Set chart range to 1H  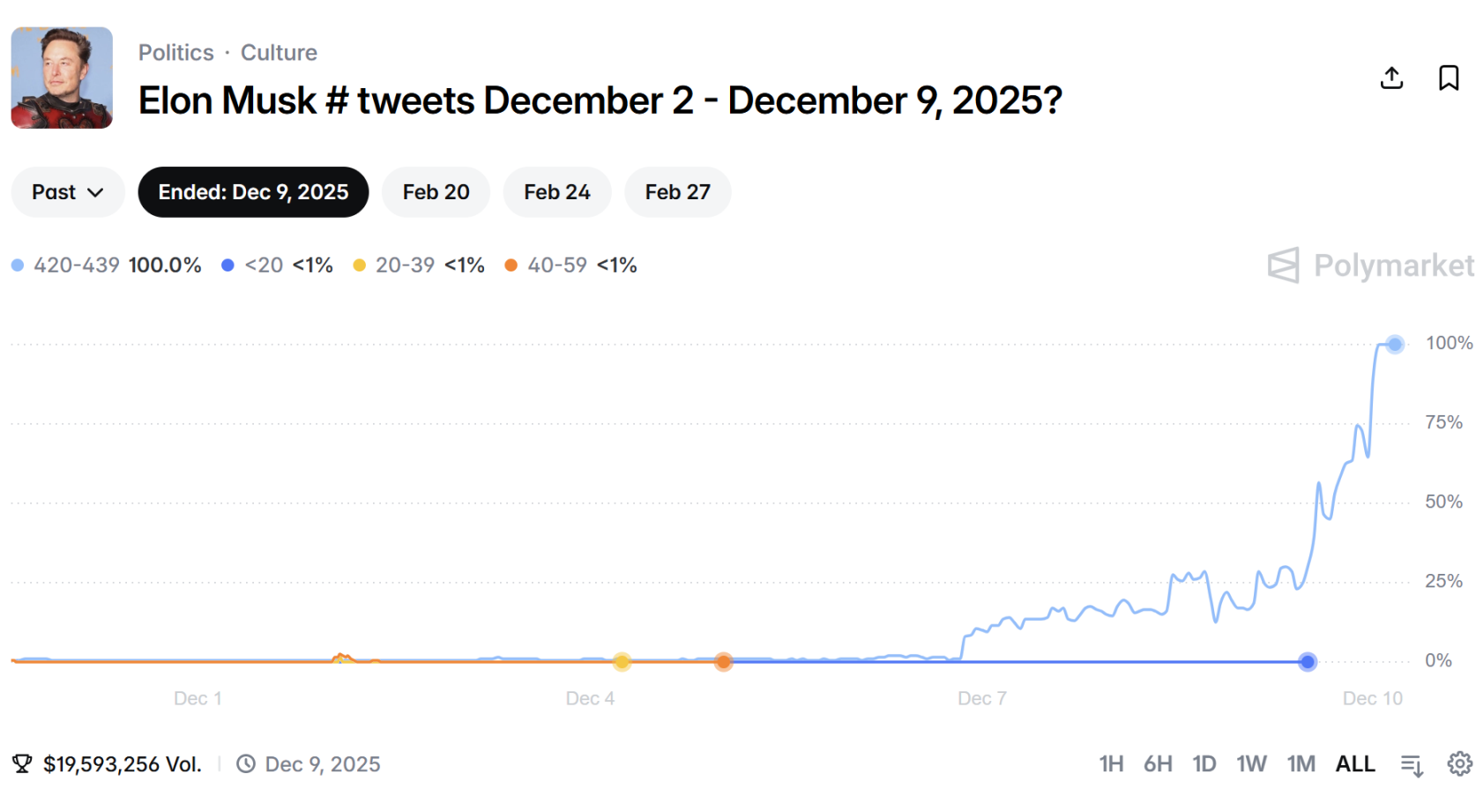click(1110, 763)
